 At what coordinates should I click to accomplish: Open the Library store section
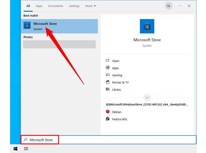[116, 90]
